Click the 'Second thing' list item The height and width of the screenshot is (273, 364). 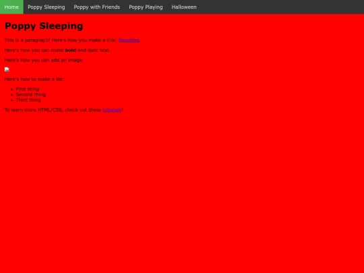click(31, 94)
